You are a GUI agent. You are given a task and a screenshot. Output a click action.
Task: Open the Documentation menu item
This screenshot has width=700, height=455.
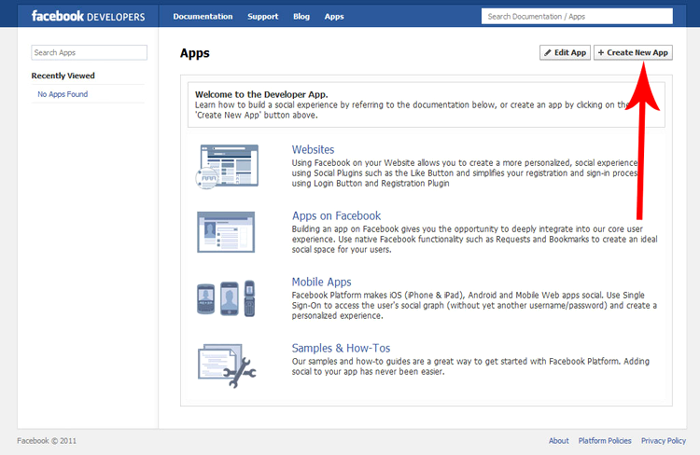click(x=203, y=17)
